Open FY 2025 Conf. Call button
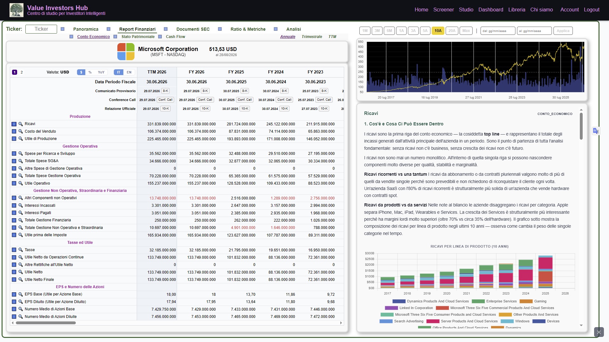The image size is (609, 342). point(245,100)
